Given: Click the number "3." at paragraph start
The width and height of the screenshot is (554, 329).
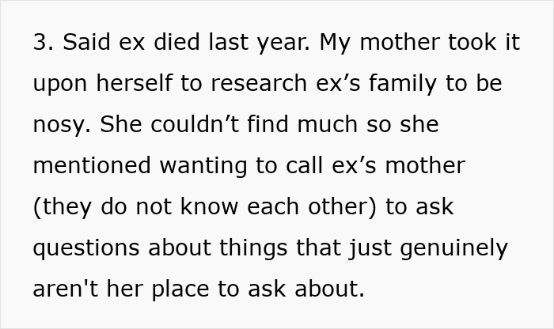Looking at the screenshot, I should click(41, 43).
